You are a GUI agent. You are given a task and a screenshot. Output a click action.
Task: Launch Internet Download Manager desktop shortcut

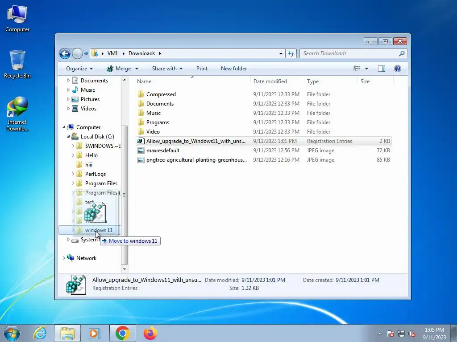(x=17, y=114)
